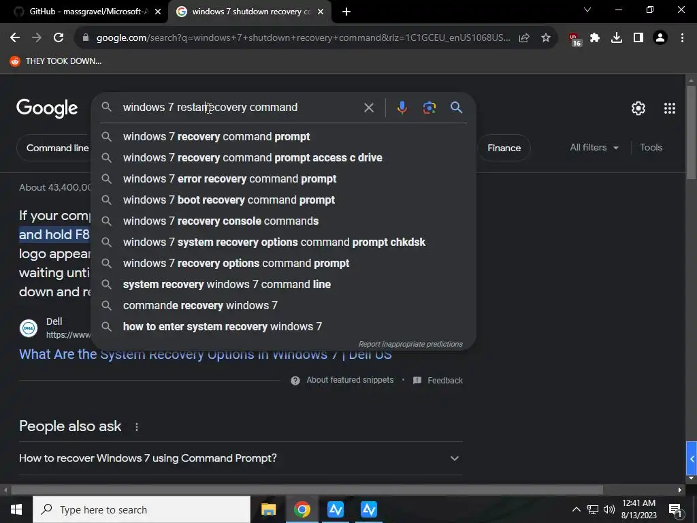Go back to previous page in Chrome

click(15, 38)
